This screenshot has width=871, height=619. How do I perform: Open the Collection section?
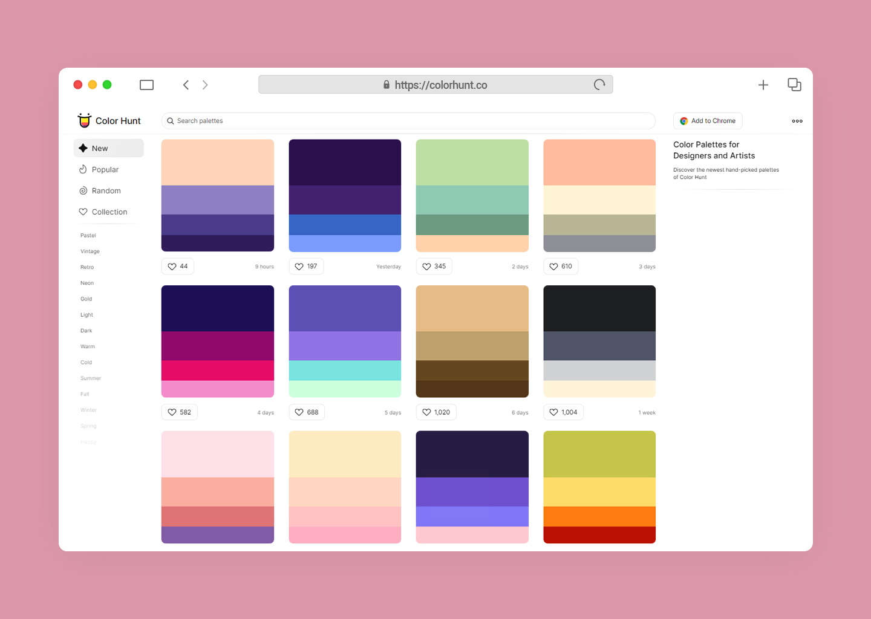point(109,212)
